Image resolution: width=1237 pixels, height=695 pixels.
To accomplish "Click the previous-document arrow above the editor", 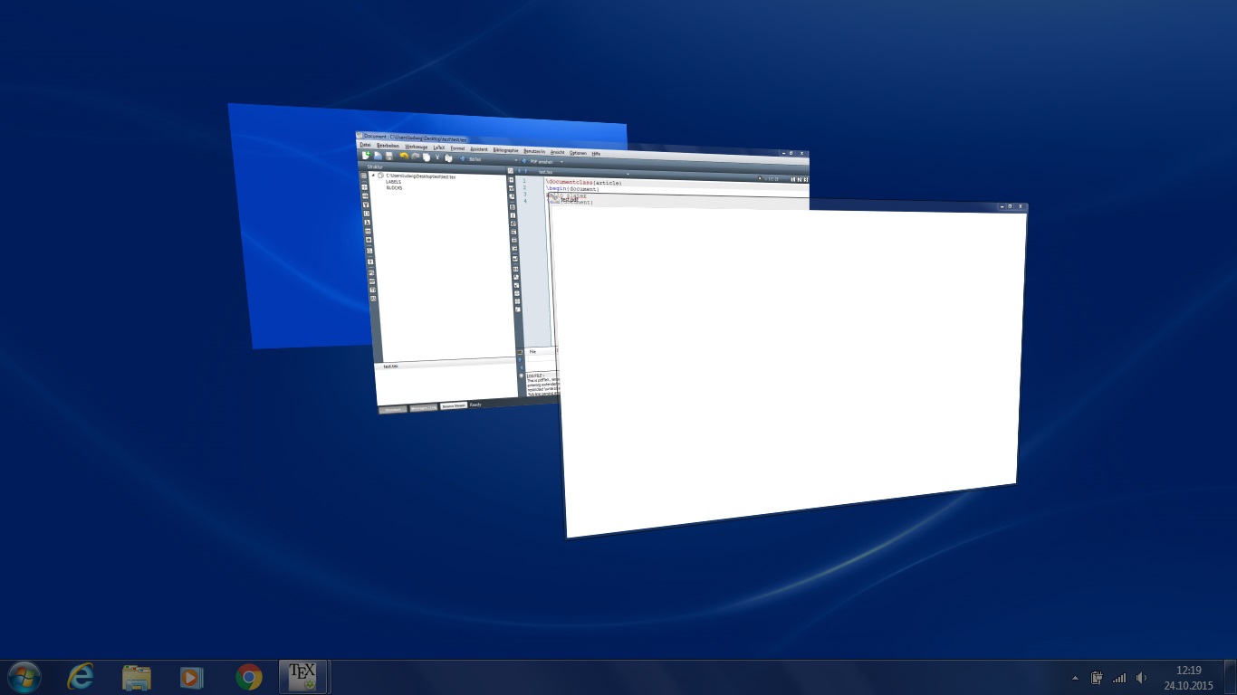I will [520, 170].
